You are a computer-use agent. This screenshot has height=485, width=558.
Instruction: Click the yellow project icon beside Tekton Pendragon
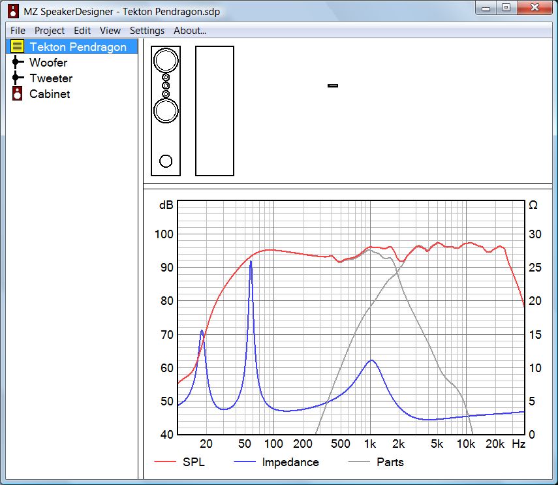point(17,46)
